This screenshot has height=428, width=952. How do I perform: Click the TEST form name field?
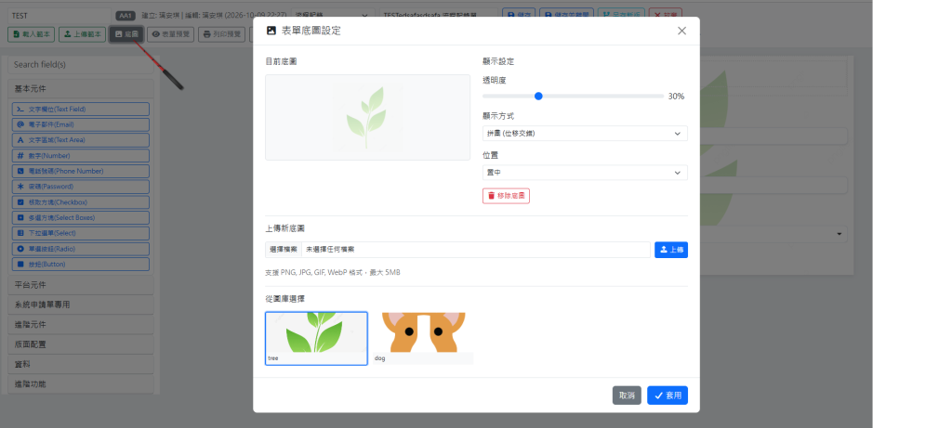[59, 16]
